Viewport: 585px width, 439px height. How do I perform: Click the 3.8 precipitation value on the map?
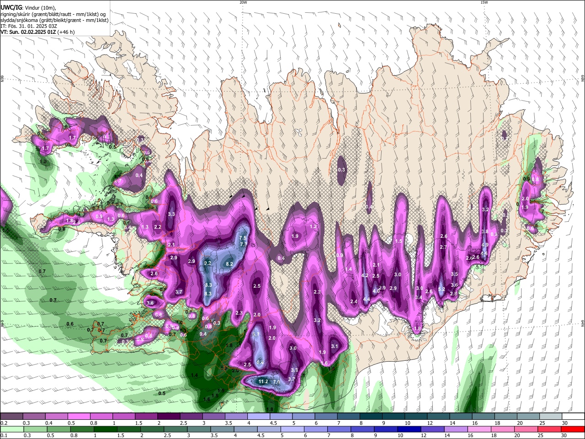485,232
